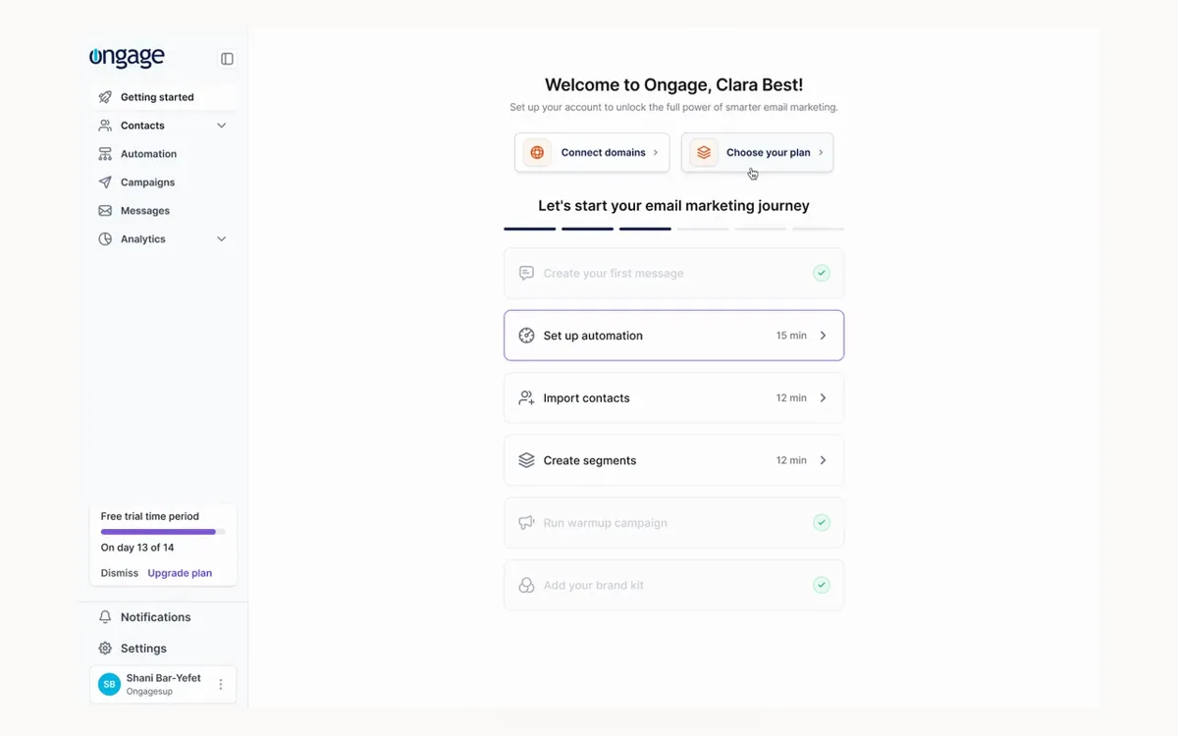Click the first journey progress segment
This screenshot has height=736, width=1178.
[x=530, y=229]
